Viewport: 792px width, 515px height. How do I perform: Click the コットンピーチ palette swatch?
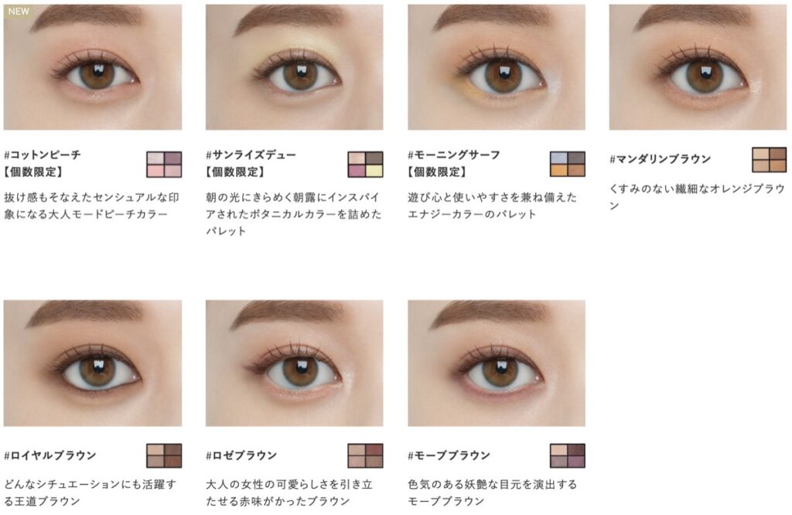(x=164, y=164)
